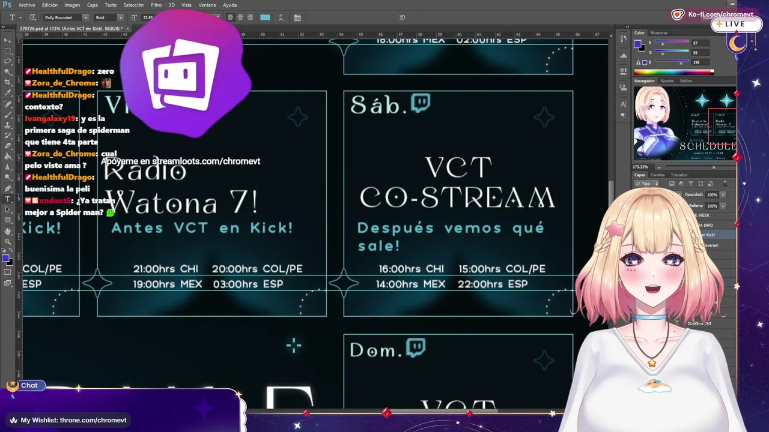Click the Navigator zoom percentage field 173.33%
This screenshot has width=769, height=432.
click(642, 166)
